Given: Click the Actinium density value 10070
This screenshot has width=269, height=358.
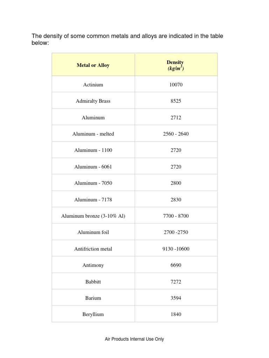Looking at the screenshot, I should coord(176,85).
